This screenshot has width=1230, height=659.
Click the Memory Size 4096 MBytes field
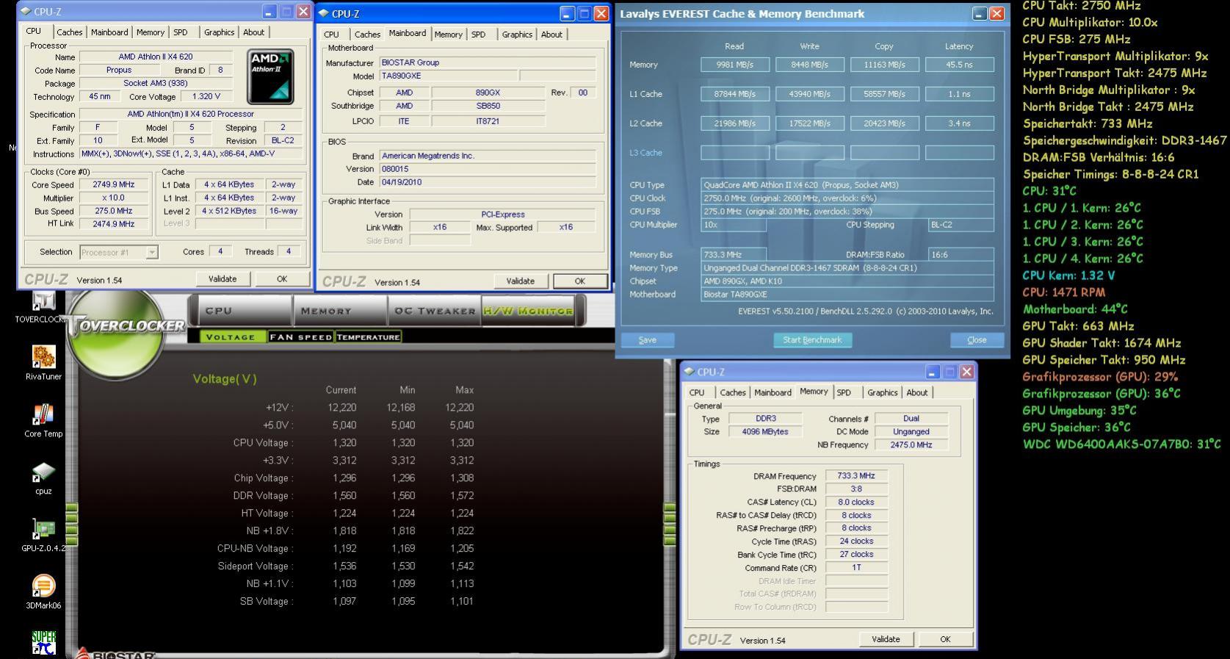tap(765, 431)
